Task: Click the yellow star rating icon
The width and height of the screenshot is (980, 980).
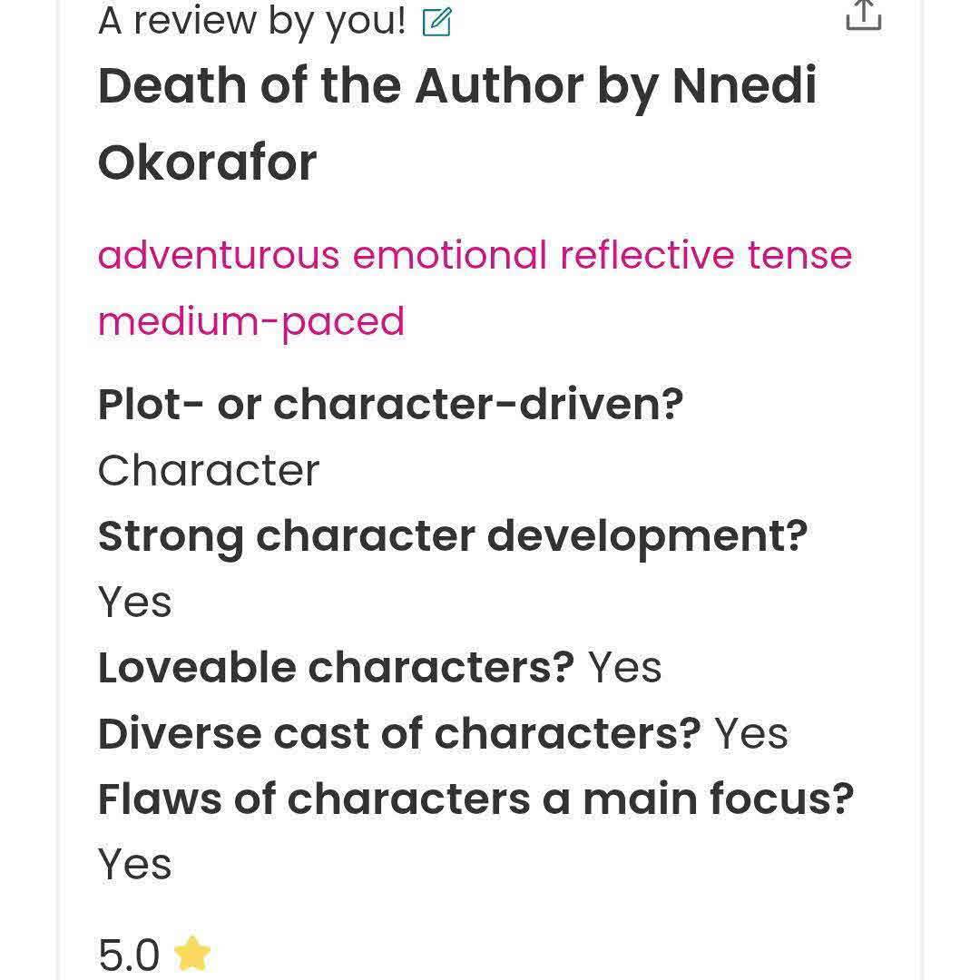Action: [x=191, y=954]
